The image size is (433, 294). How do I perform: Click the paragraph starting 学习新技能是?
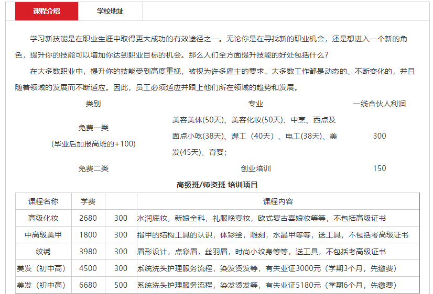click(x=211, y=47)
